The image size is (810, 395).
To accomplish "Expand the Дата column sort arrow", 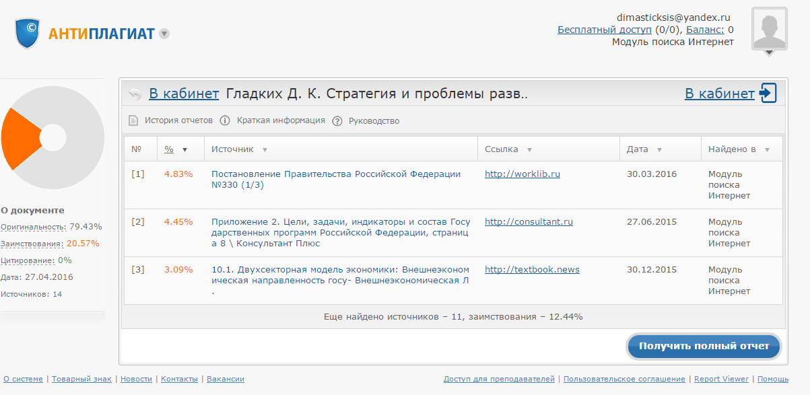I will coord(659,149).
